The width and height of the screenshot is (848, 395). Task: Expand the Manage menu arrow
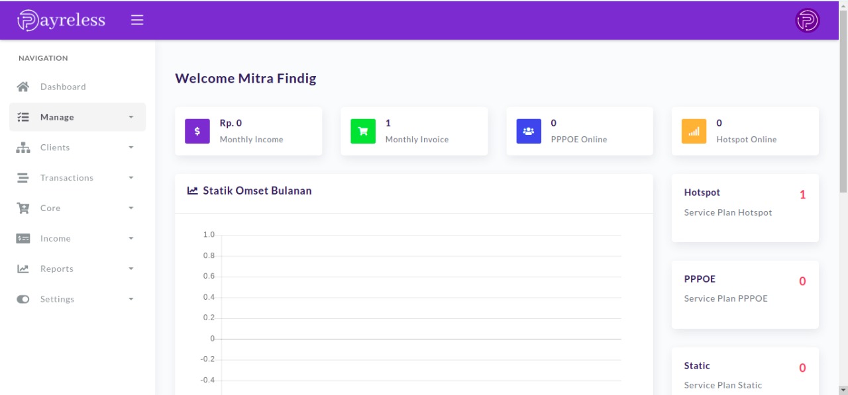click(131, 117)
